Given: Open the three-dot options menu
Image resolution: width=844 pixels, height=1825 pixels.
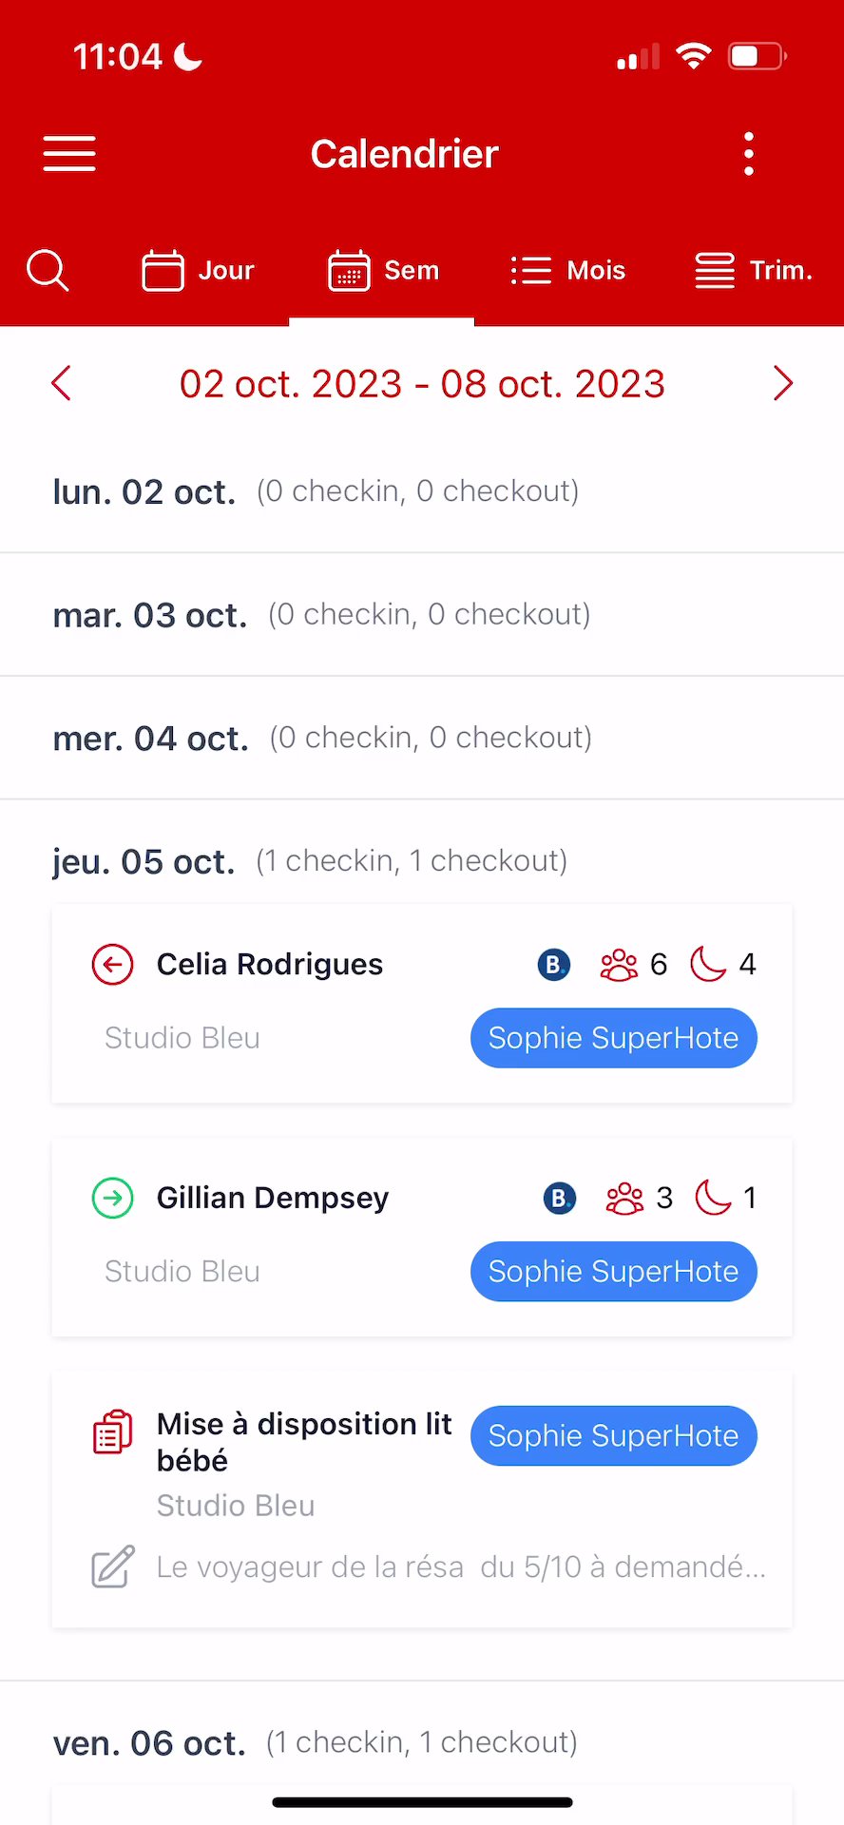Looking at the screenshot, I should (x=749, y=153).
